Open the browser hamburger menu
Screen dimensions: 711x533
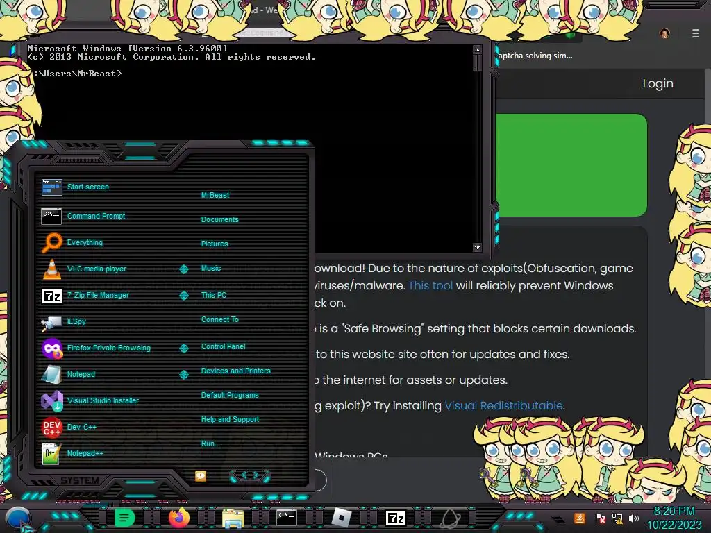[696, 33]
